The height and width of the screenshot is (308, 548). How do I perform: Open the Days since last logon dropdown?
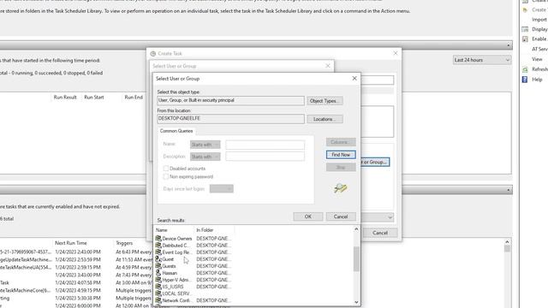221,188
